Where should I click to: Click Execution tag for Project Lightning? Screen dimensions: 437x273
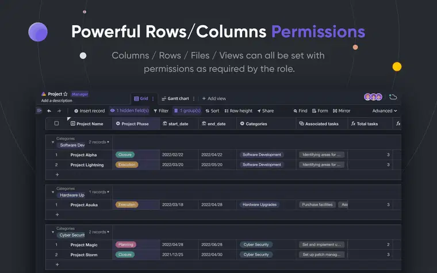click(127, 164)
